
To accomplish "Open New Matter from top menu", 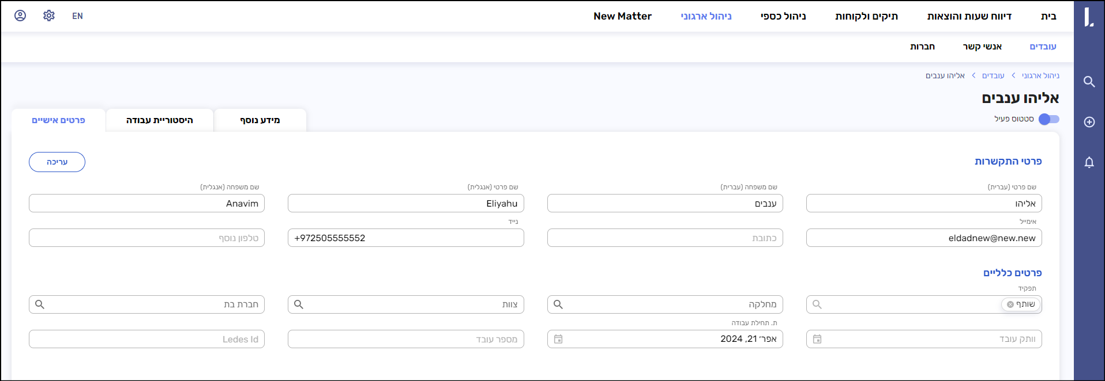I will pyautogui.click(x=622, y=16).
